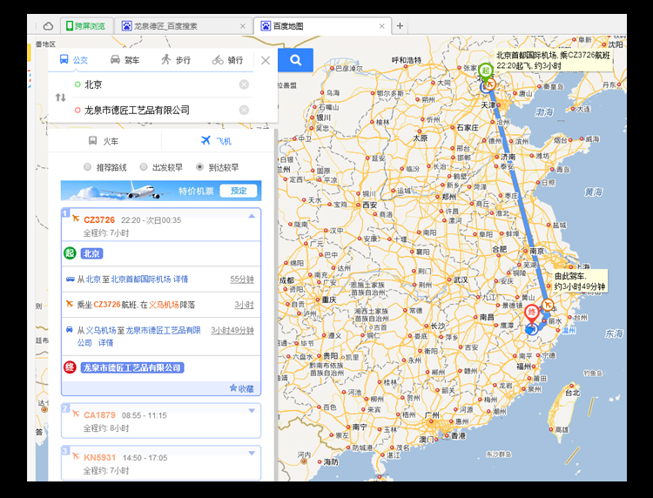Expand the CA1879 route card arrow
This screenshot has width=653, height=498.
tap(252, 411)
